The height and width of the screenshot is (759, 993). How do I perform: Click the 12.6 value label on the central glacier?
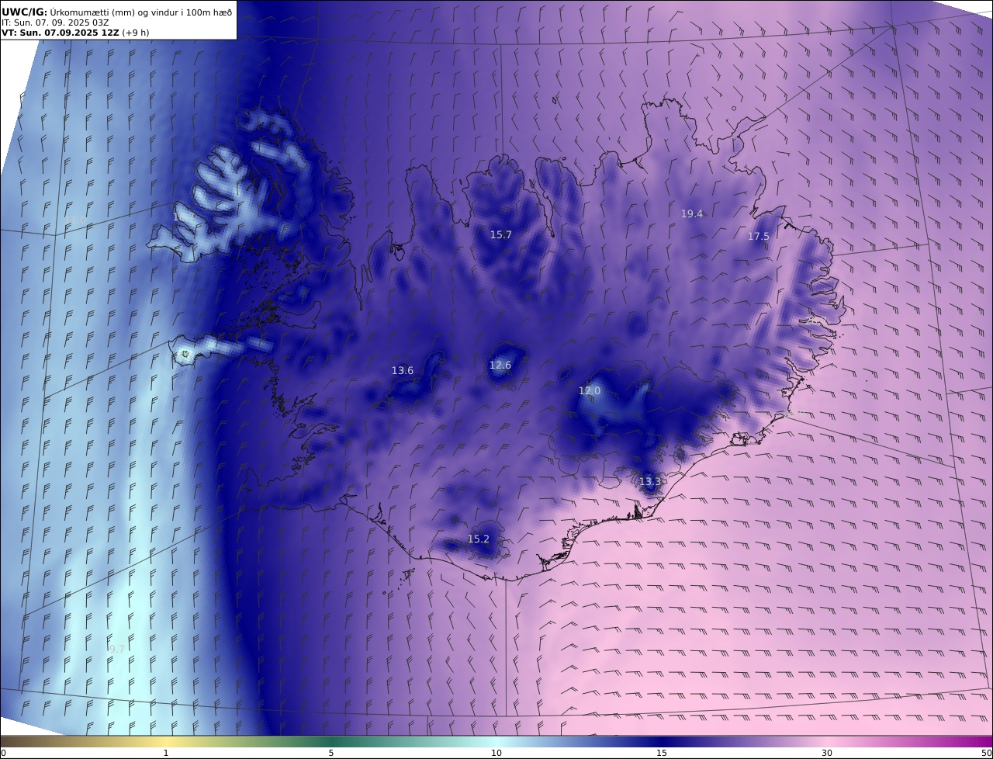pos(500,365)
